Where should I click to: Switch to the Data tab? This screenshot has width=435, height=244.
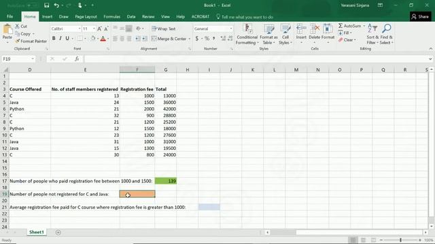click(131, 16)
